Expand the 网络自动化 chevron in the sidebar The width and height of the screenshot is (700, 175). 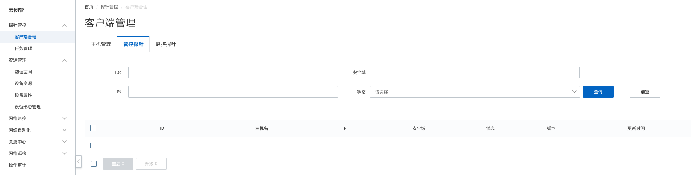point(65,130)
